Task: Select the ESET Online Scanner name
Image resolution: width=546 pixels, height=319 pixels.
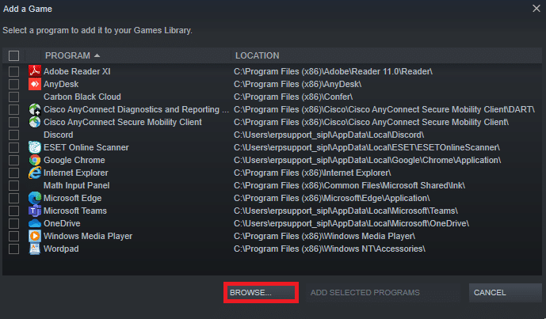Action: pos(86,147)
